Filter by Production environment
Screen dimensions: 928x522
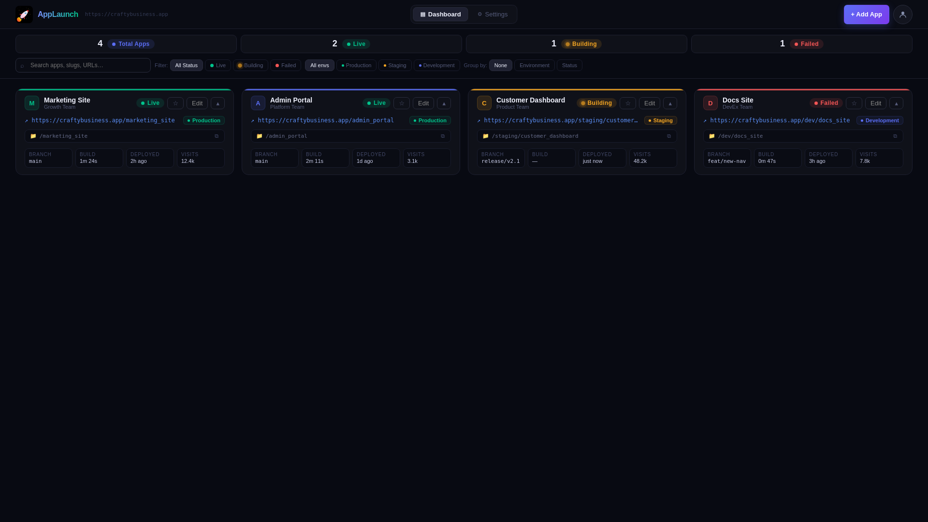click(x=356, y=65)
